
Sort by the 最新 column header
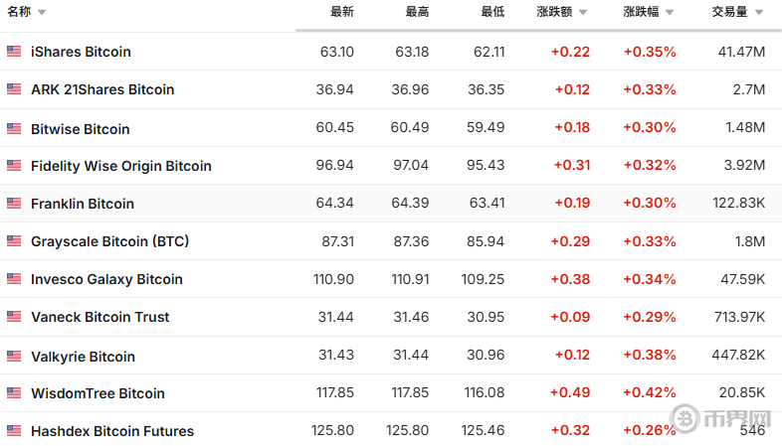coord(341,12)
